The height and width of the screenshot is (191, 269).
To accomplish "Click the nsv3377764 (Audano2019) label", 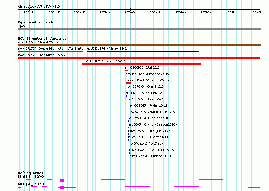I will point(150,156).
